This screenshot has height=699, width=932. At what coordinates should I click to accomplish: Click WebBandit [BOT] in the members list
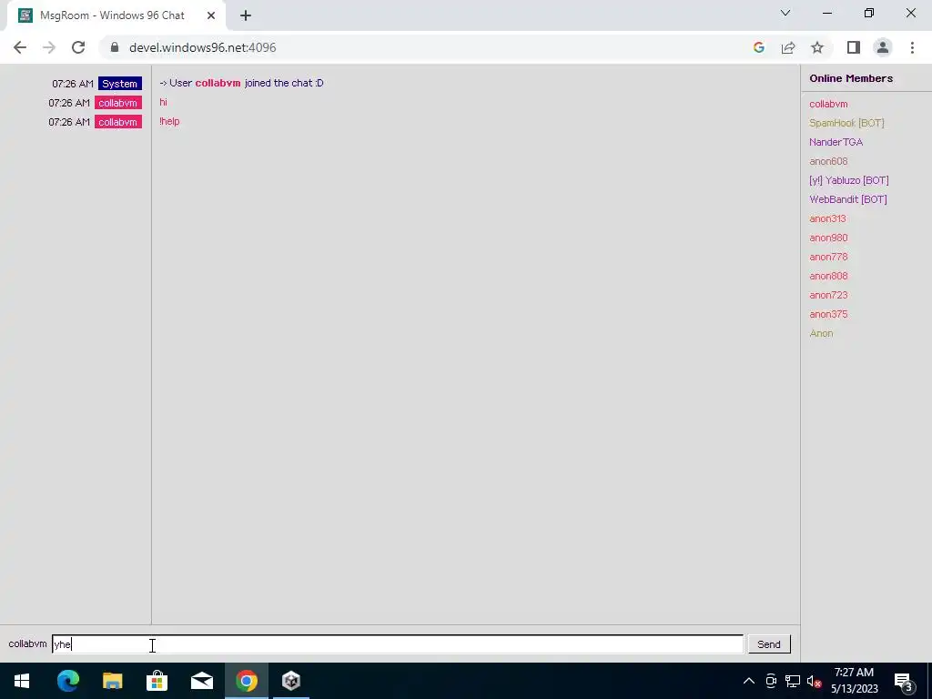coord(847,199)
